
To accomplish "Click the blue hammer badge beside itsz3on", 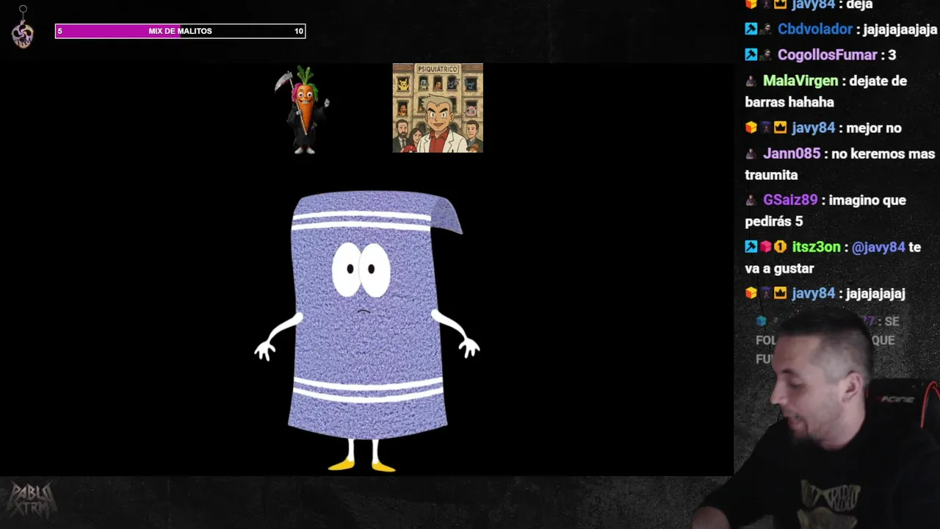I will [751, 247].
